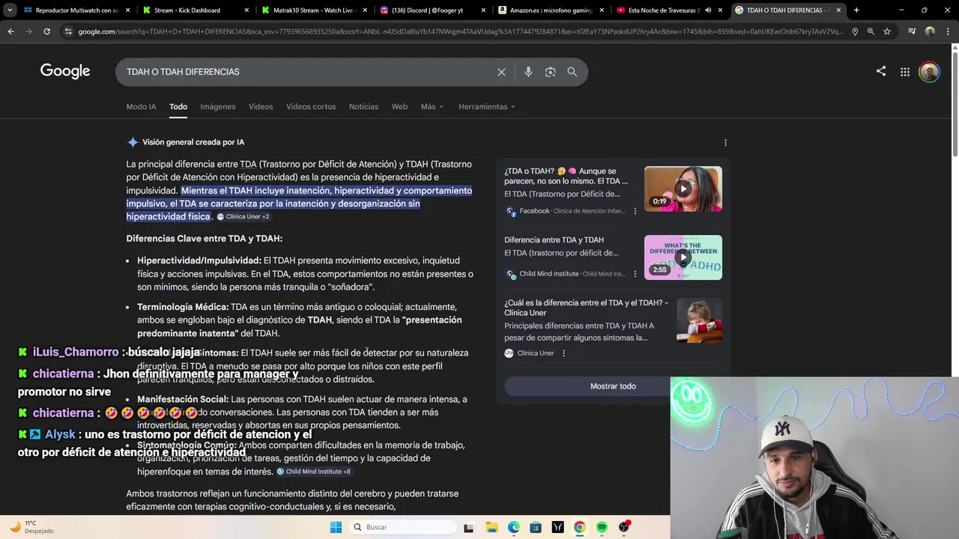Open File Explorer from the taskbar
Screen dimensions: 959x539
tap(491, 527)
